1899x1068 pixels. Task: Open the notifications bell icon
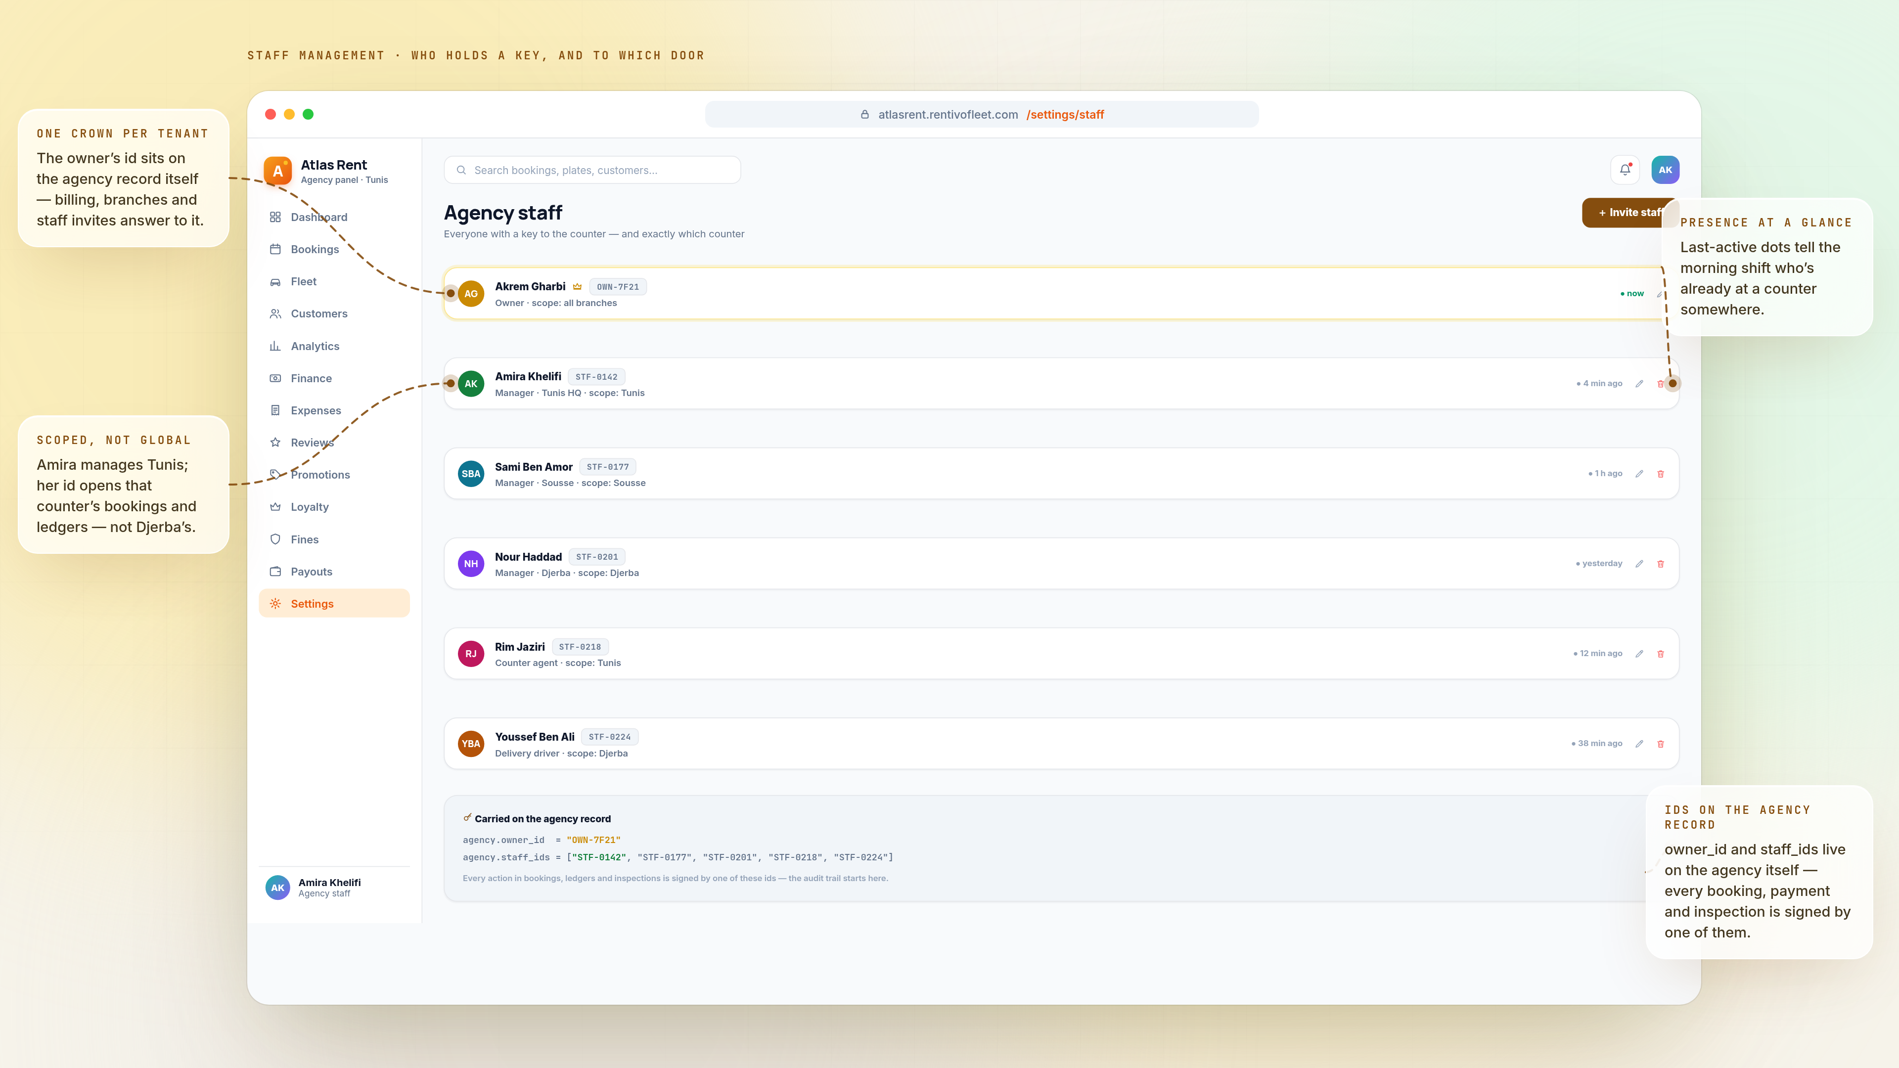[1625, 170]
